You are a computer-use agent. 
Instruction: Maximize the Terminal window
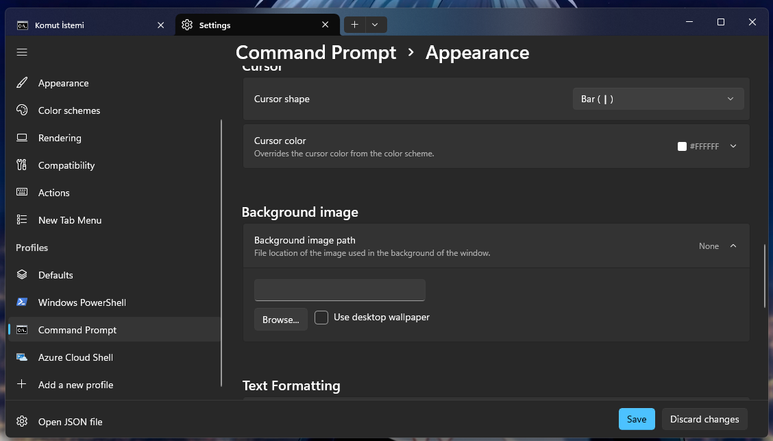tap(721, 22)
